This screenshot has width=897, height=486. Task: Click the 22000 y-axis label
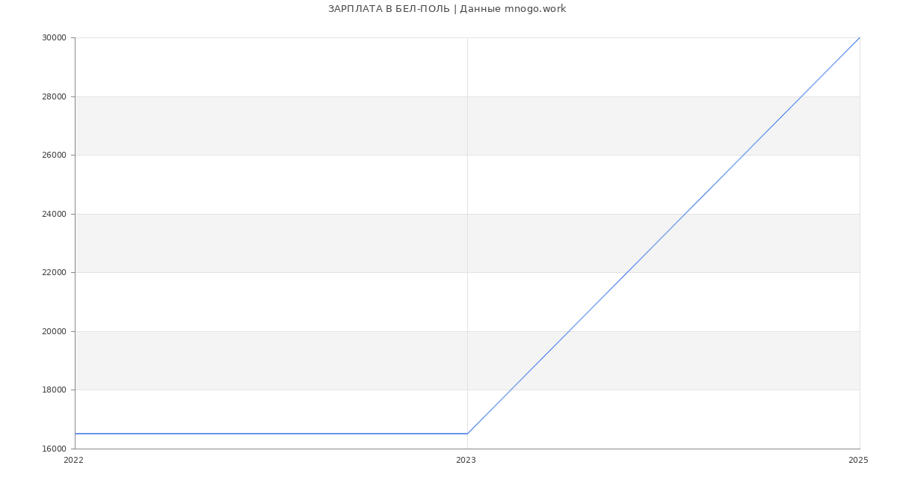pos(54,273)
